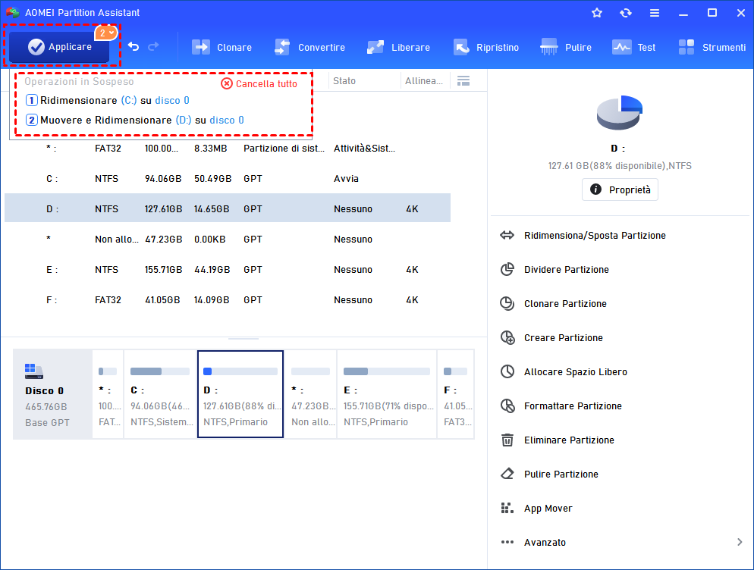This screenshot has width=754, height=570.
Task: Select the 47.23GB unallocated block in disk map
Action: [x=311, y=394]
